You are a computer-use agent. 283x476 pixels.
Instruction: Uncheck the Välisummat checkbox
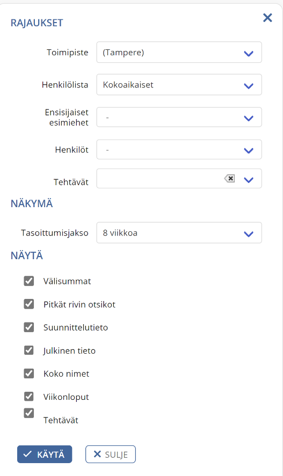pos(29,281)
